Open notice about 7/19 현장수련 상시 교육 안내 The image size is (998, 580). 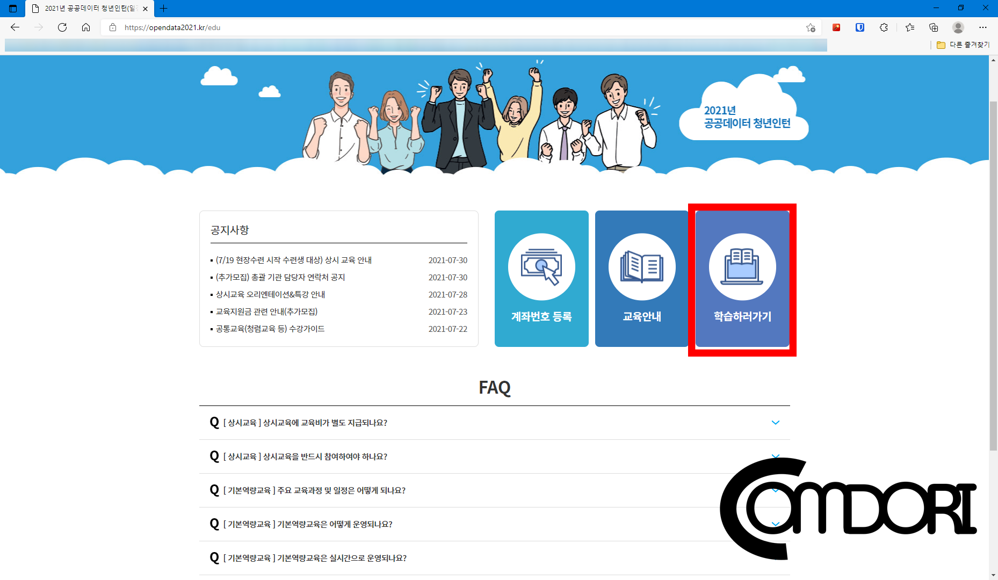click(294, 260)
